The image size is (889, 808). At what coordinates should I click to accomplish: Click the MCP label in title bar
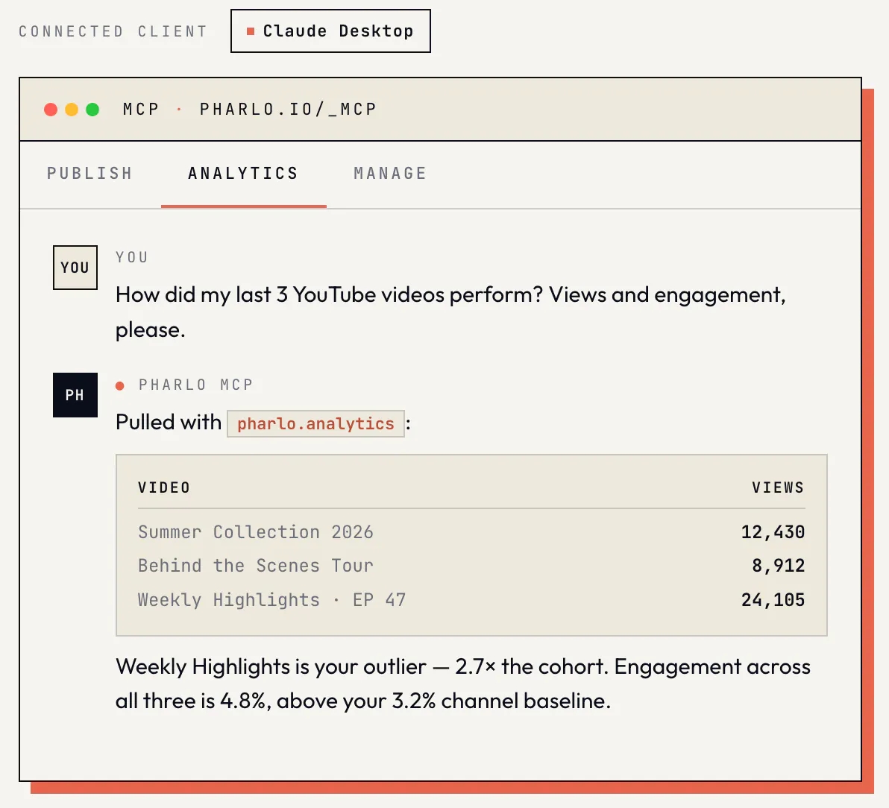pyautogui.click(x=141, y=110)
